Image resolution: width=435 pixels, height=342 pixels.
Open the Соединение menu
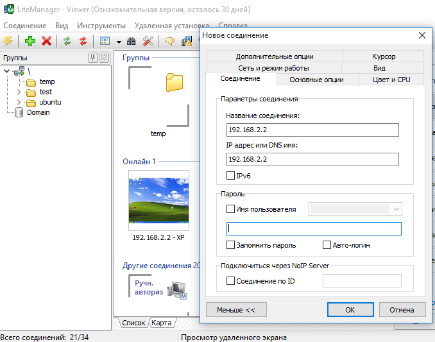24,26
